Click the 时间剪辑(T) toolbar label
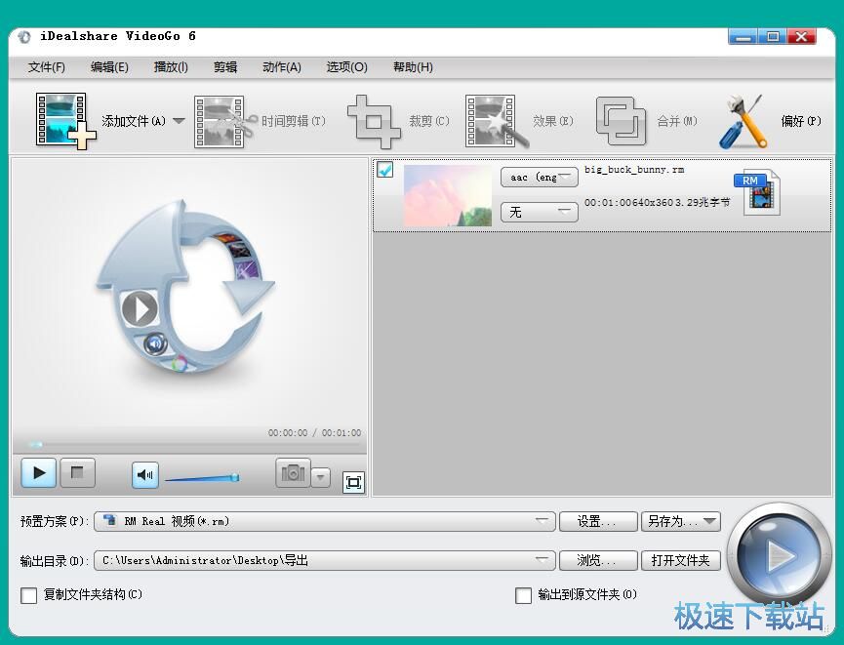Image resolution: width=844 pixels, height=645 pixels. coord(294,121)
